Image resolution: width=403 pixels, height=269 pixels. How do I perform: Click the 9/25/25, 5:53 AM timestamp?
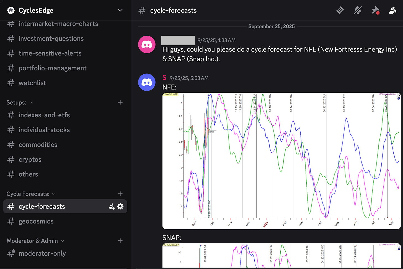coord(189,78)
